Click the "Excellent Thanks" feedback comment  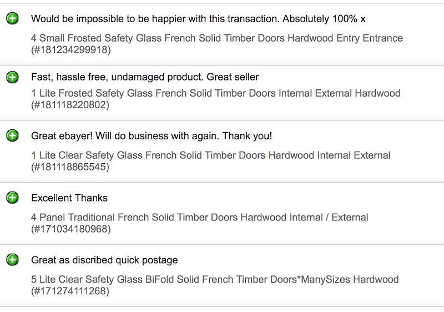(69, 198)
